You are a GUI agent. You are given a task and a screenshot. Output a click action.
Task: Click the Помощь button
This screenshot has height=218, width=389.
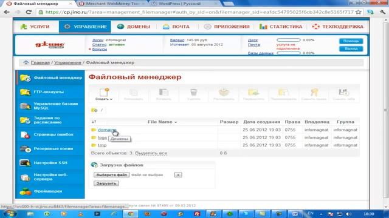pos(351,41)
